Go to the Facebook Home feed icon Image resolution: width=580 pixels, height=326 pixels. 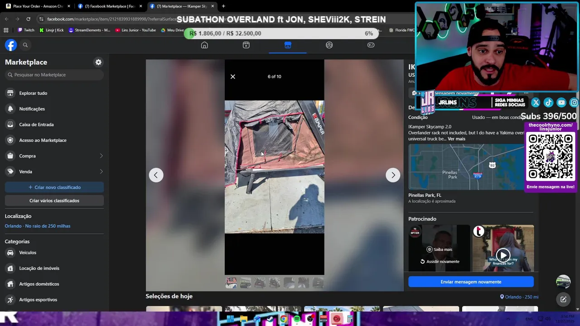(204, 45)
